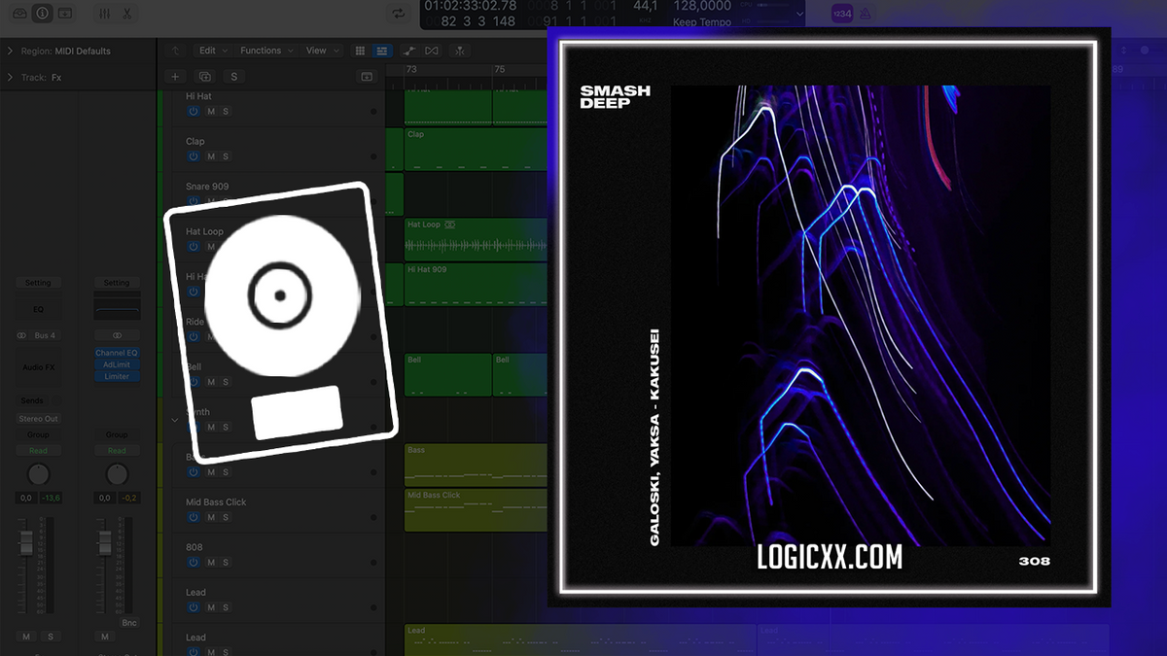Click the MIDI draw icon next to automation icon

[432, 51]
